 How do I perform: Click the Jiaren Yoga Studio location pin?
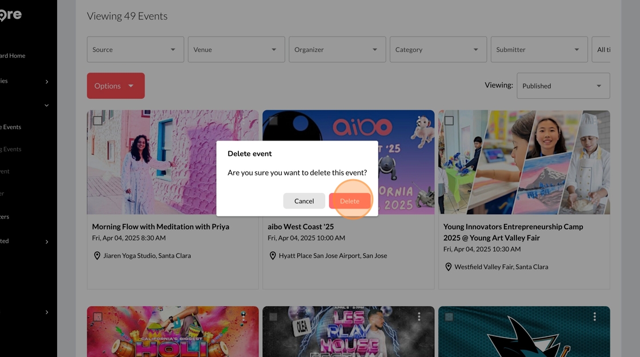point(97,256)
